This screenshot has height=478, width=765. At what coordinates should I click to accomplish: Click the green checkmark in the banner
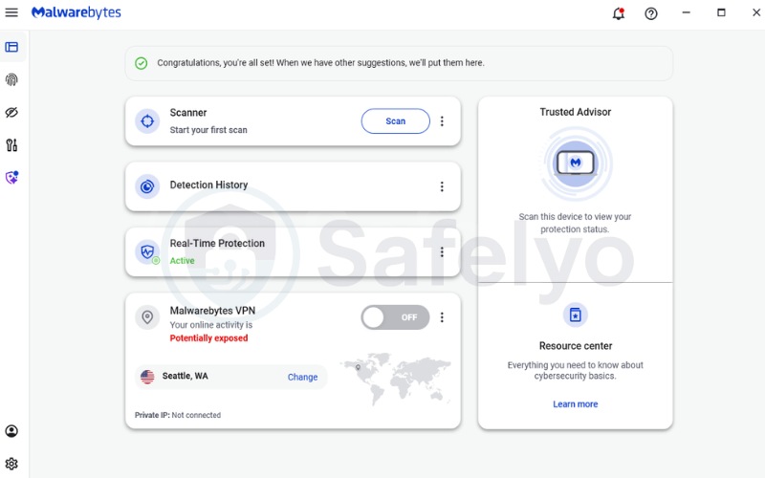point(141,63)
